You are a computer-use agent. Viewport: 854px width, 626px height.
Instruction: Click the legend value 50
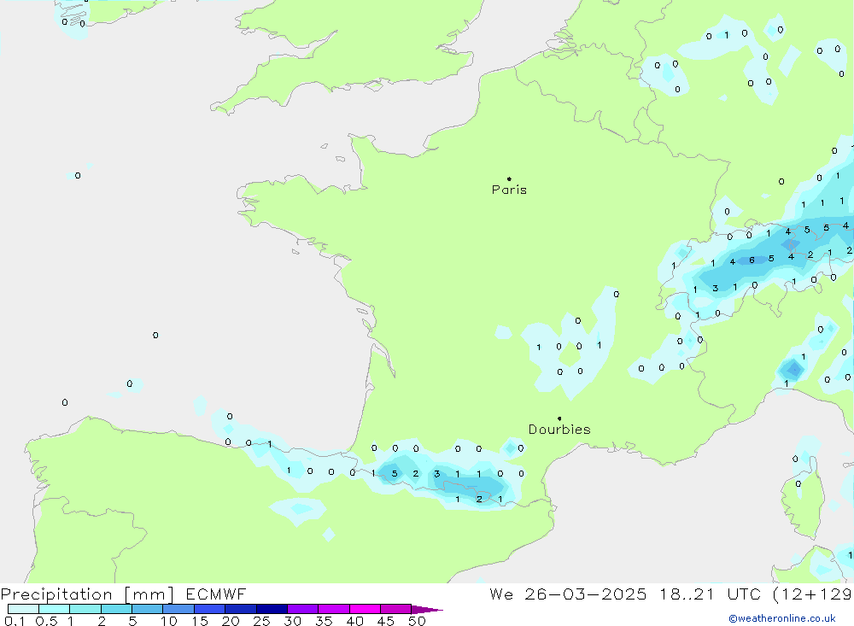pyautogui.click(x=417, y=621)
